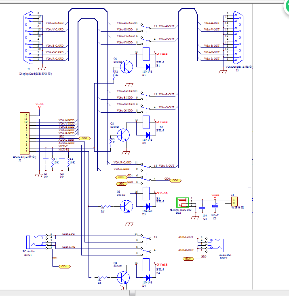Click the VGA-H-OUT net label near J3

point(212,23)
